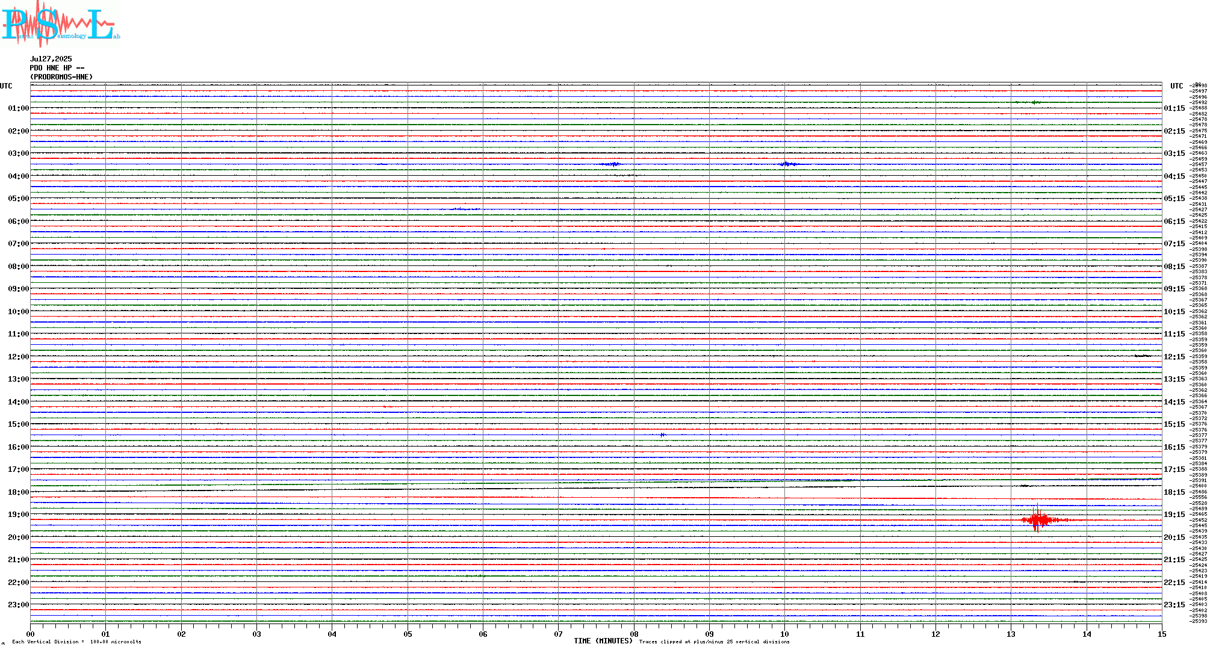The height and width of the screenshot is (650, 1210).
Task: Click the station header 'PDO HNE HP --'
Action: pos(57,68)
